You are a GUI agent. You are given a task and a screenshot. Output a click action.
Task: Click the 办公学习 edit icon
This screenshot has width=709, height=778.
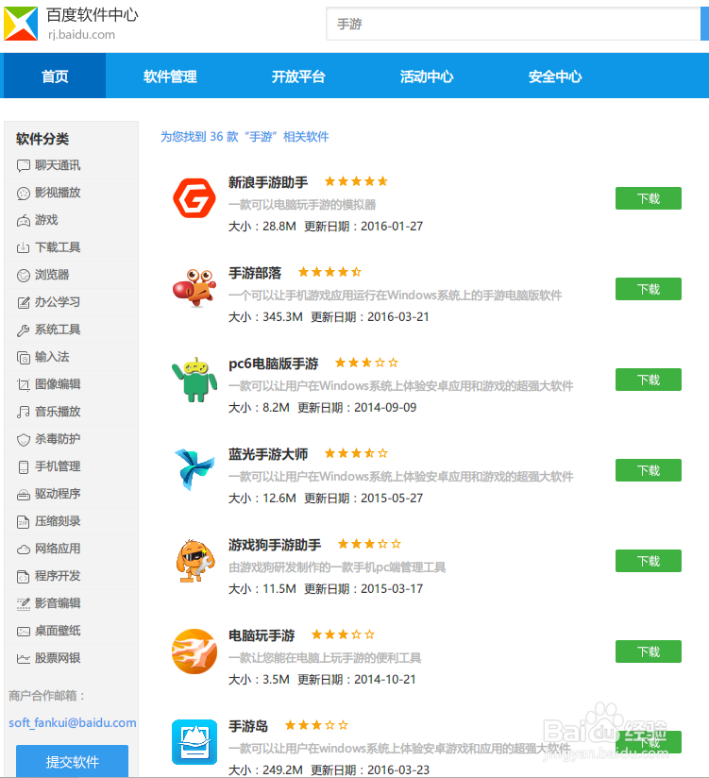click(24, 303)
